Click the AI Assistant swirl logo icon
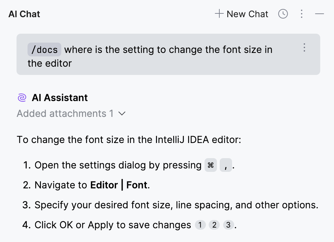Image resolution: width=334 pixels, height=242 pixels. point(22,98)
